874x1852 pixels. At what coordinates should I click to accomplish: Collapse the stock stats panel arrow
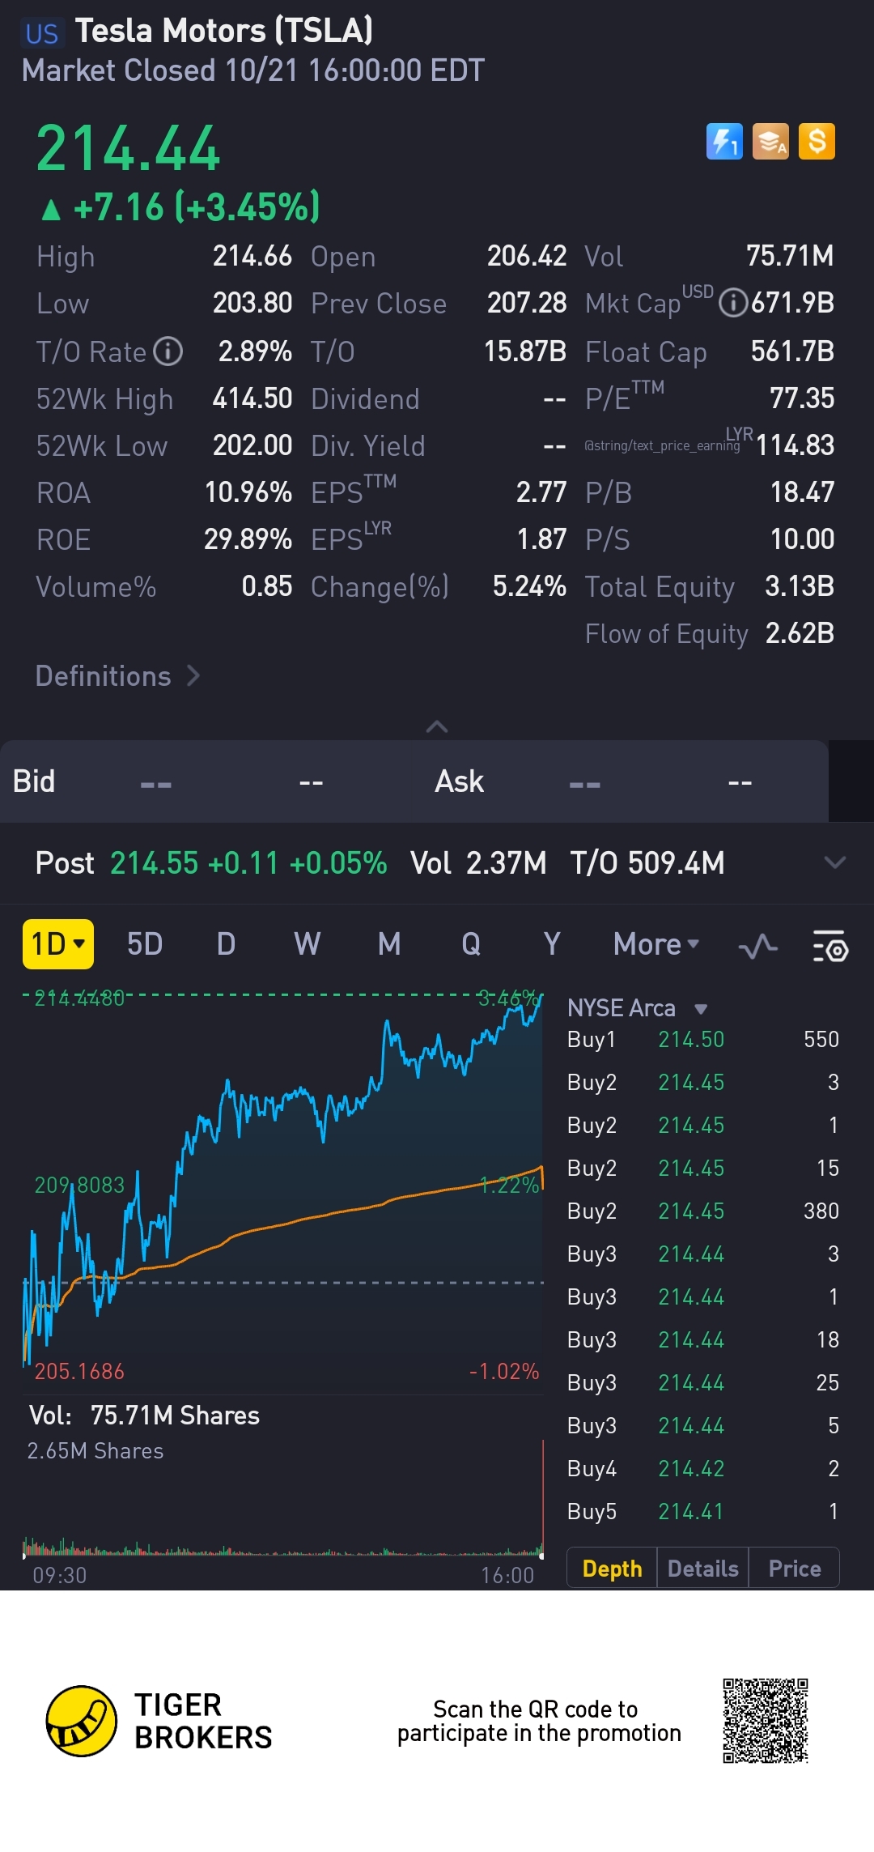(x=437, y=726)
